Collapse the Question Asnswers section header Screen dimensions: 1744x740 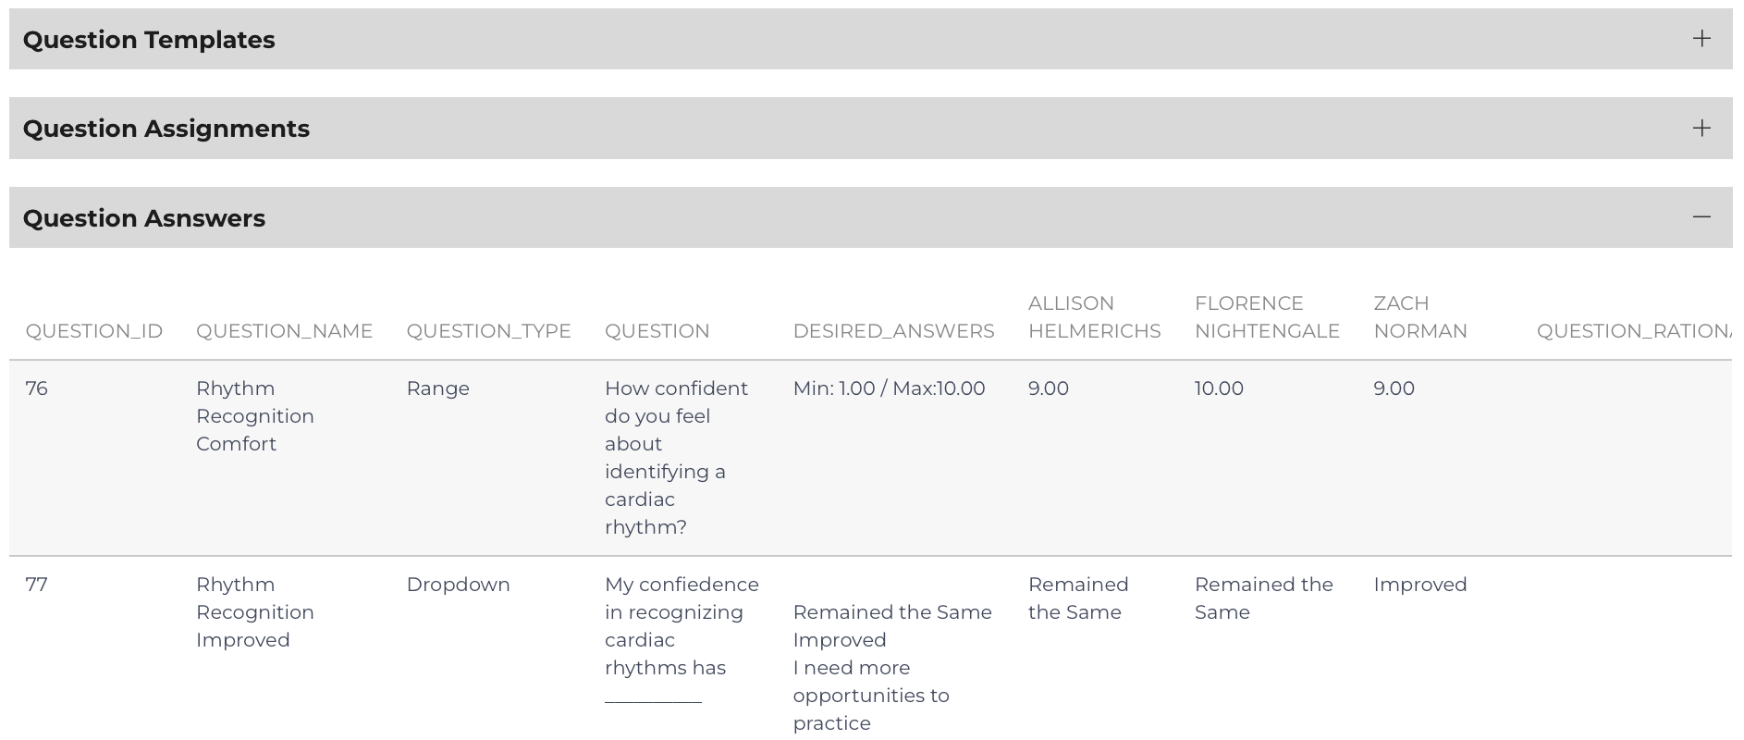click(871, 217)
